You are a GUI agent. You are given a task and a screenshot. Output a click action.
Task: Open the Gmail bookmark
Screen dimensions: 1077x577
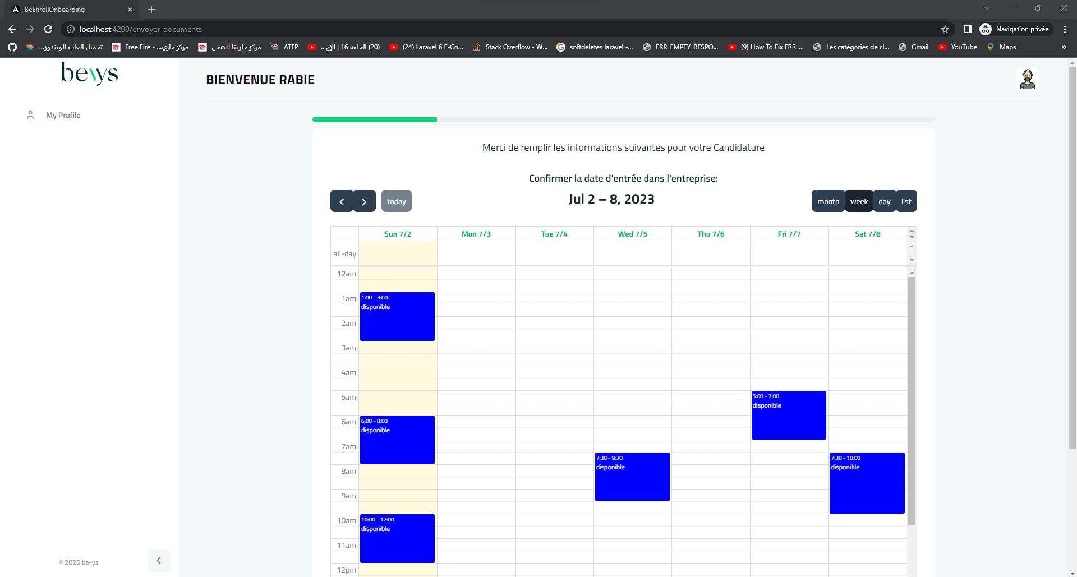[913, 47]
